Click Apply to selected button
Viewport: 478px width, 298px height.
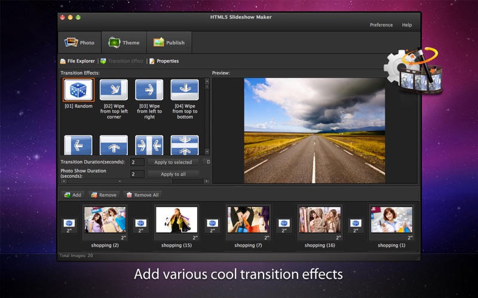(173, 162)
